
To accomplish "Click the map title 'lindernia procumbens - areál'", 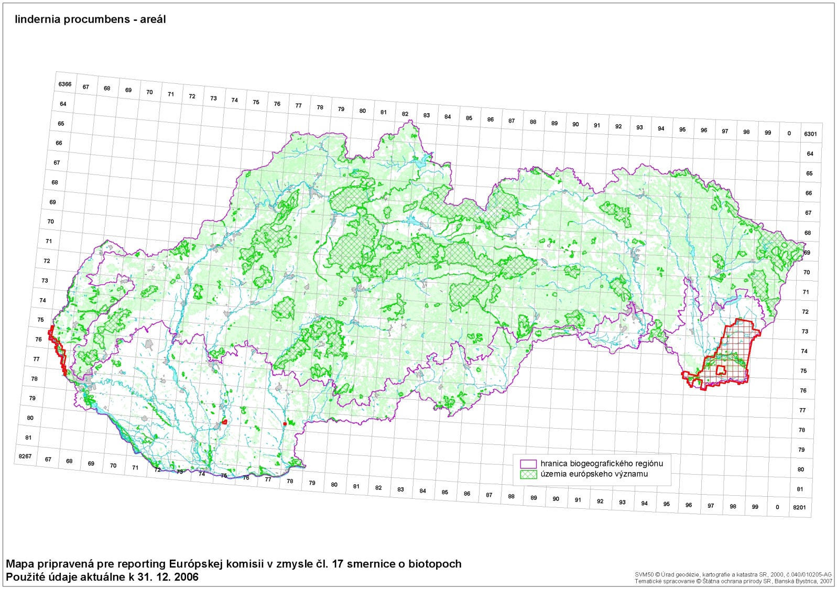I will point(90,19).
